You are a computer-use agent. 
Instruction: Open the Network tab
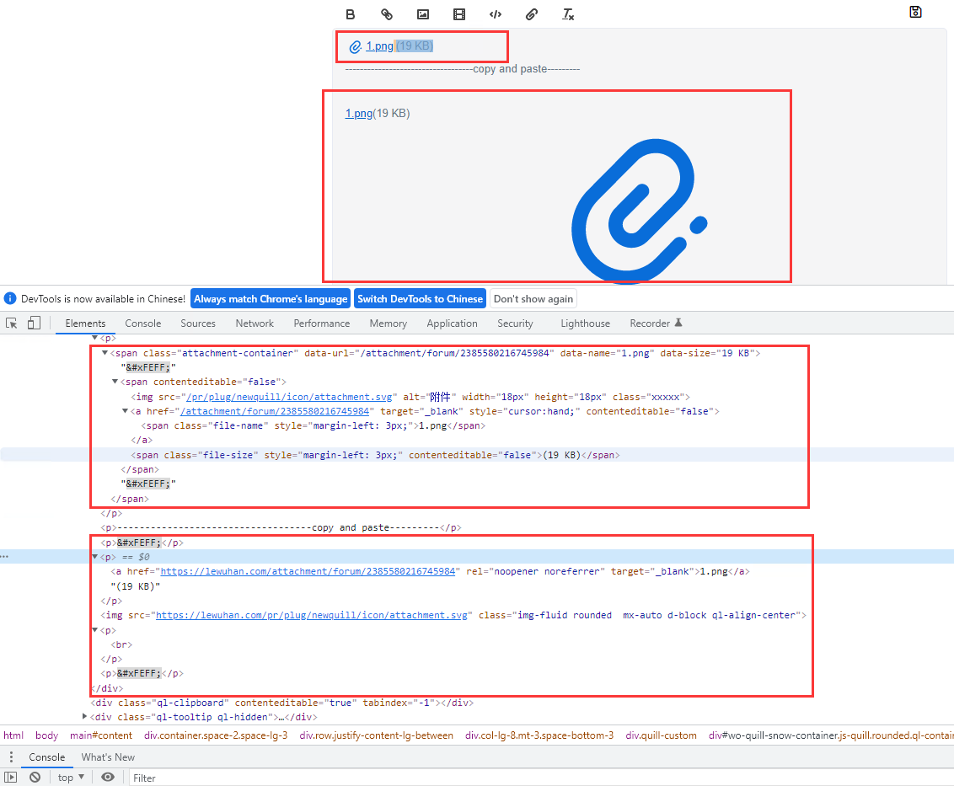[255, 323]
